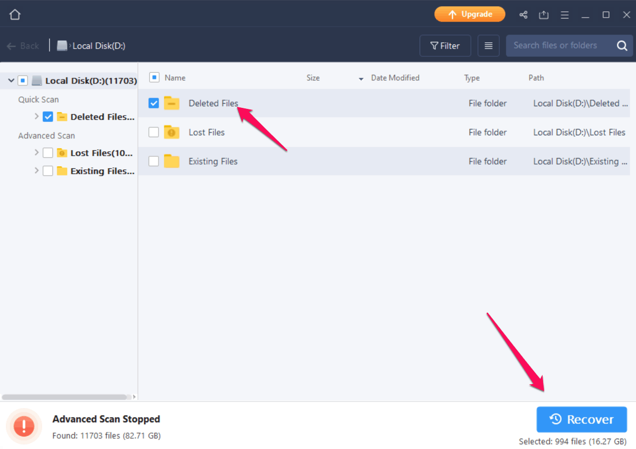Sort by the Path column header

tap(536, 78)
